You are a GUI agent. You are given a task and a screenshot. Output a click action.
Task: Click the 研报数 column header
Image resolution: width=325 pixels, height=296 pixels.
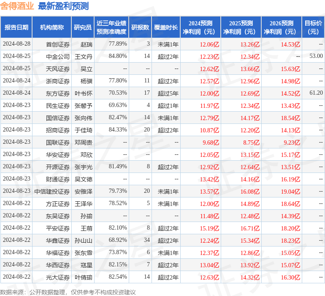pyautogui.click(x=140, y=27)
